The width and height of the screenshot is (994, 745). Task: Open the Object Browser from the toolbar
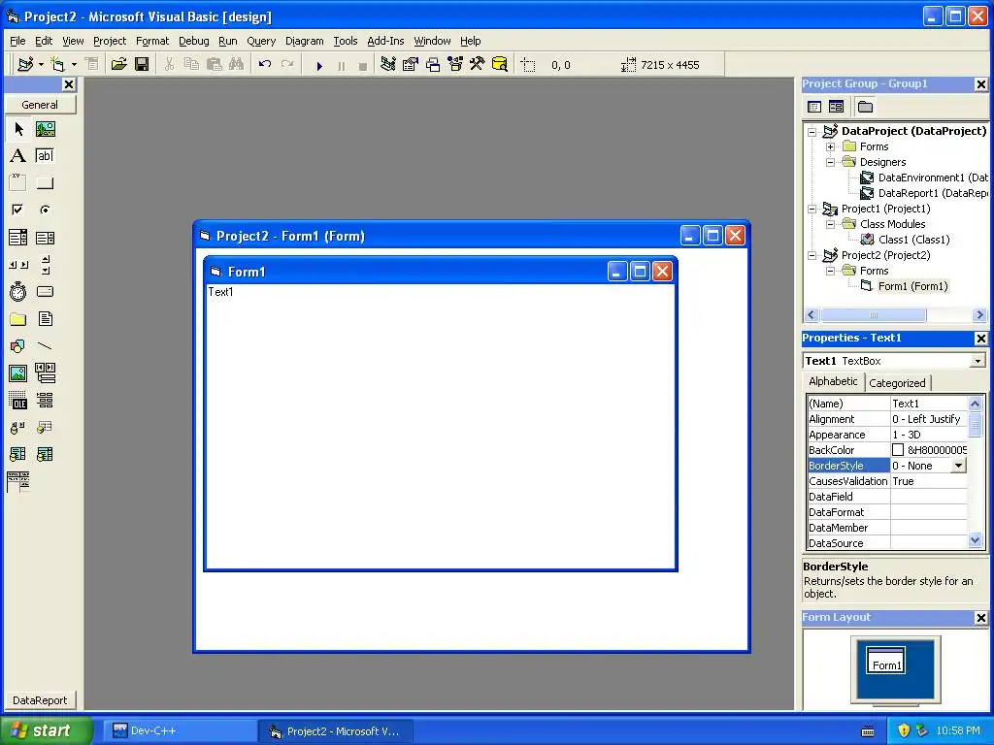coord(455,65)
